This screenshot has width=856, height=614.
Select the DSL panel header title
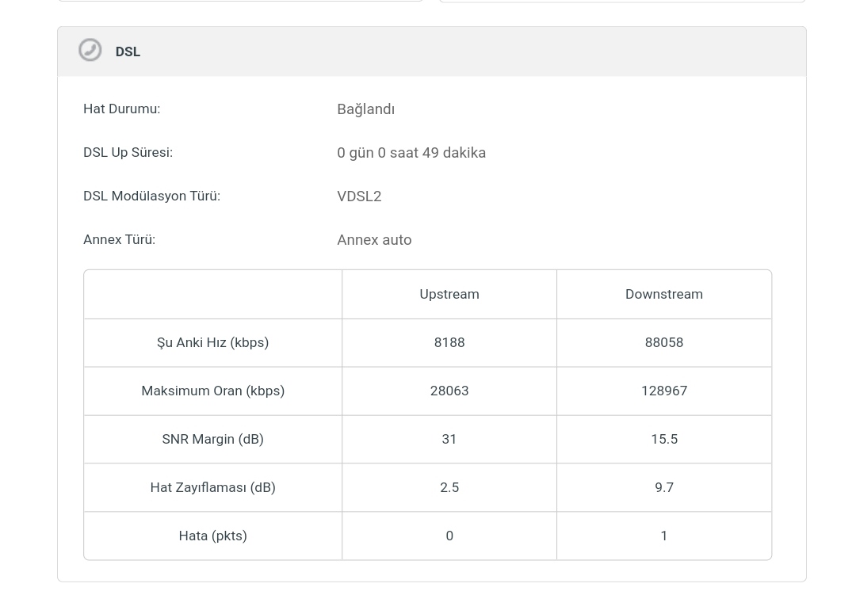[128, 51]
